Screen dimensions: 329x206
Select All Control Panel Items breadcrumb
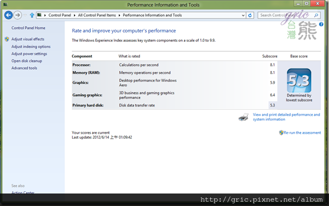pyautogui.click(x=97, y=15)
